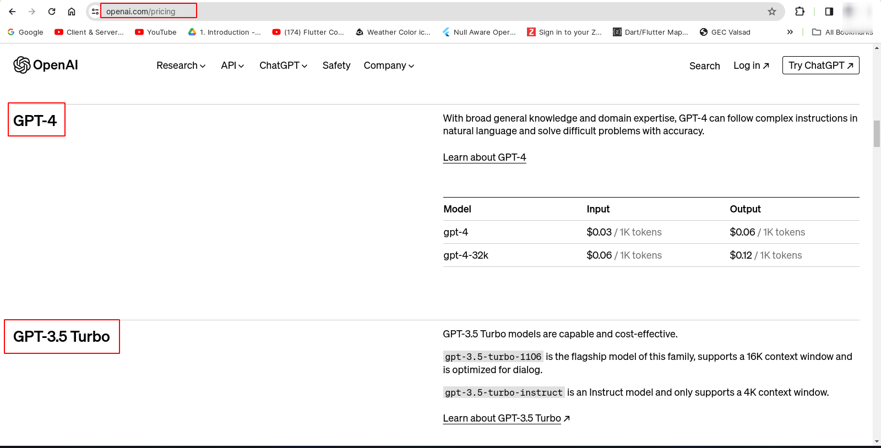Open the Google bookmark
The width and height of the screenshot is (881, 448).
(x=25, y=32)
